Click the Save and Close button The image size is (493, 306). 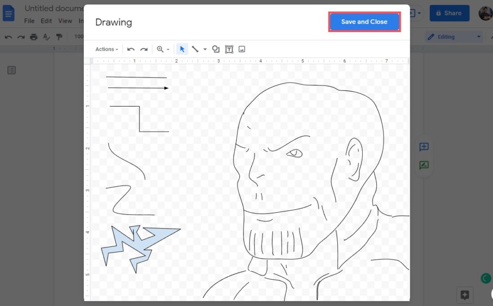click(x=364, y=22)
